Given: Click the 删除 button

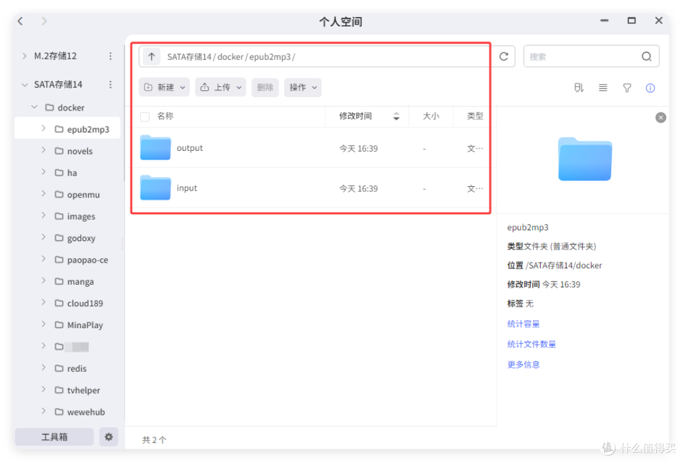Looking at the screenshot, I should pos(265,87).
